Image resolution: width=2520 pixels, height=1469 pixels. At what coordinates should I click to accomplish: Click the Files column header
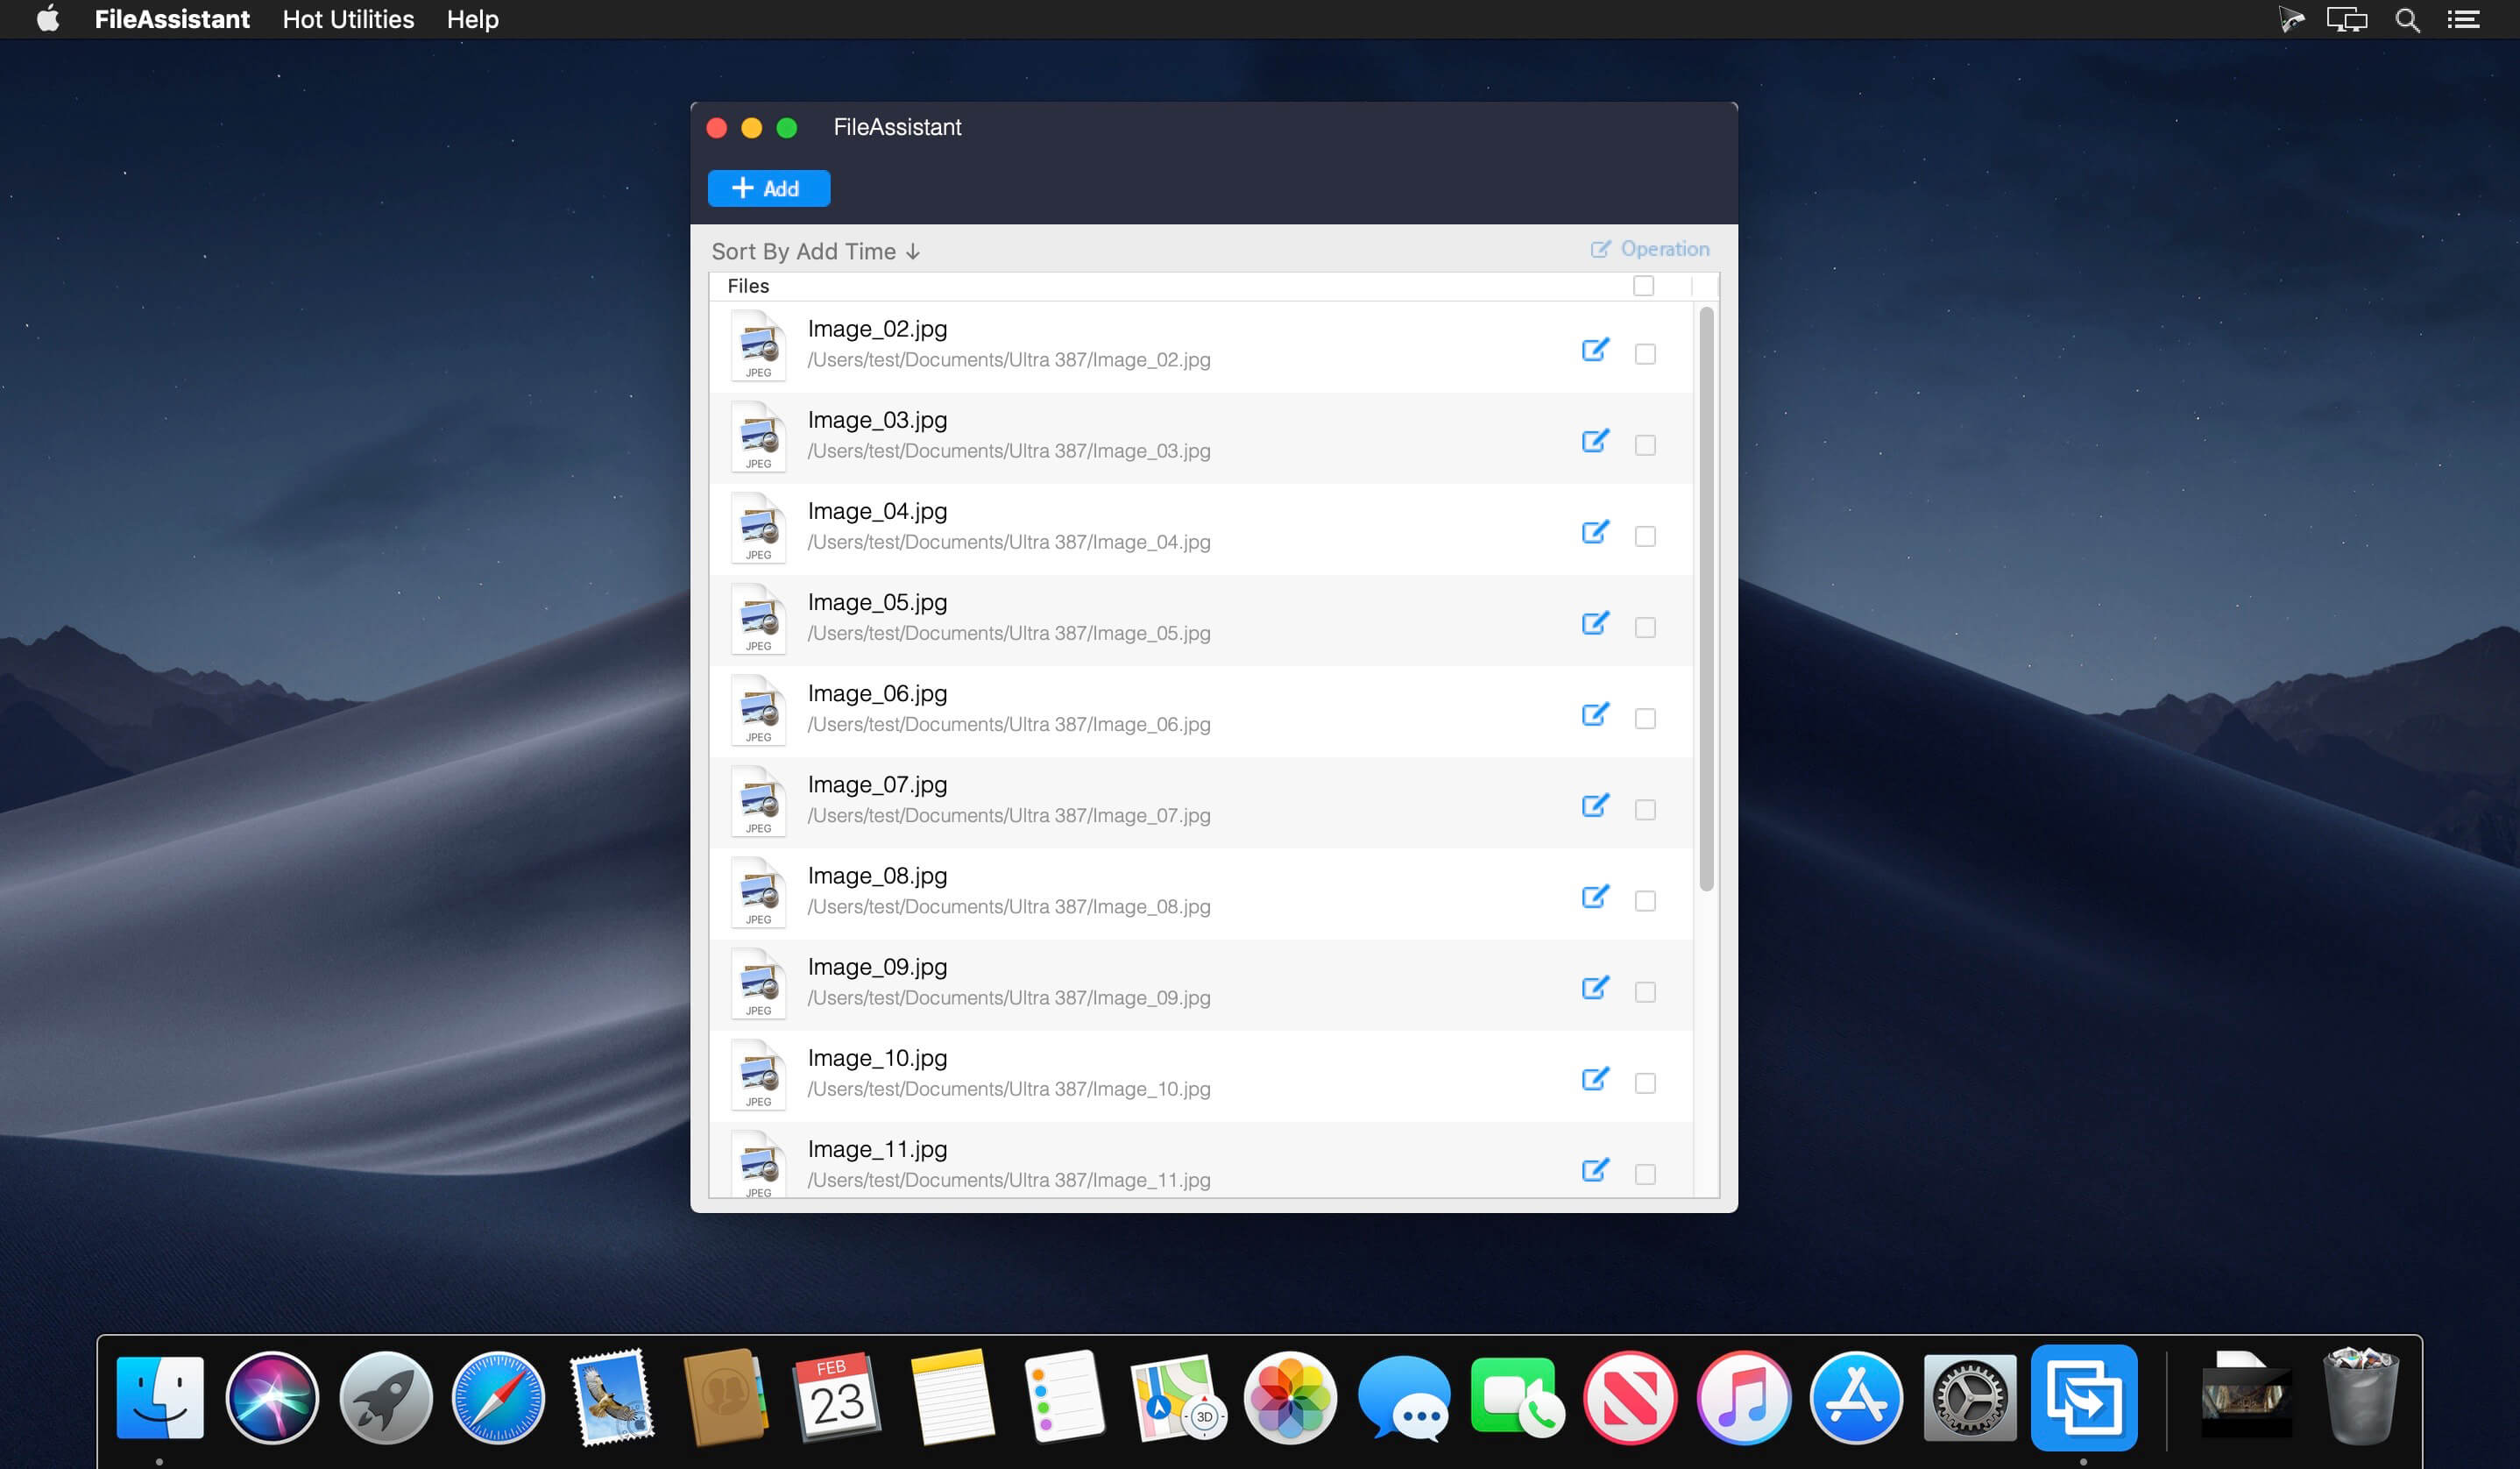point(748,286)
